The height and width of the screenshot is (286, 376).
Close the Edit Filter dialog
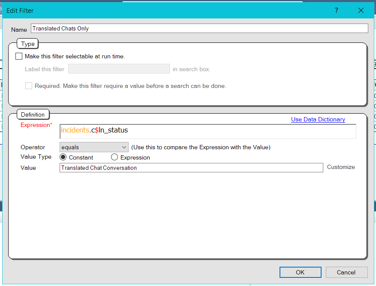[x=361, y=10]
